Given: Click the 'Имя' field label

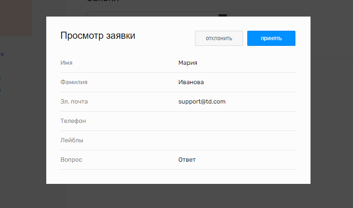Looking at the screenshot, I should coord(67,63).
